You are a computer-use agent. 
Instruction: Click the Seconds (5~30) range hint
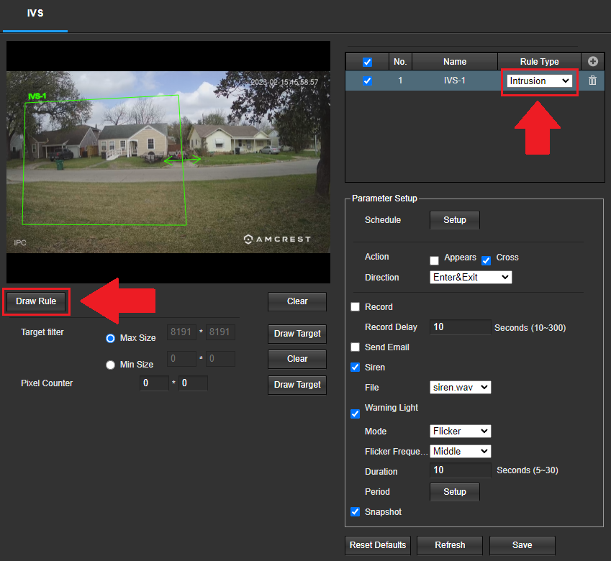tap(528, 470)
